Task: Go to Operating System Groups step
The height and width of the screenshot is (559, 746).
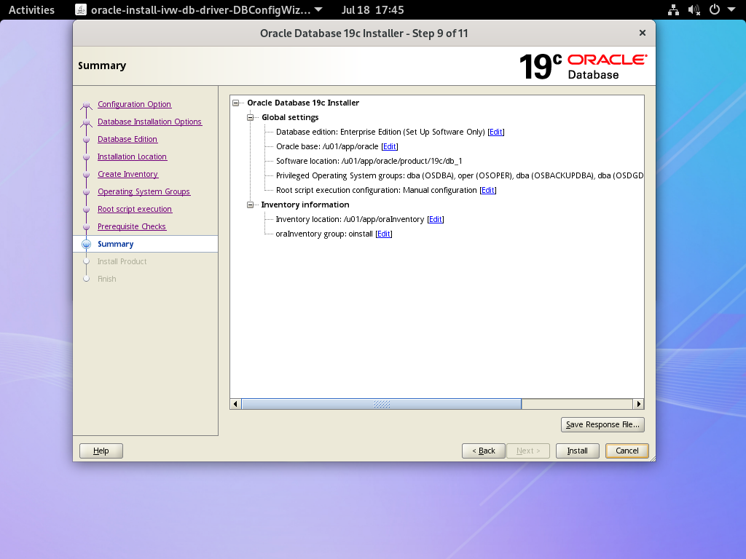Action: (x=144, y=191)
